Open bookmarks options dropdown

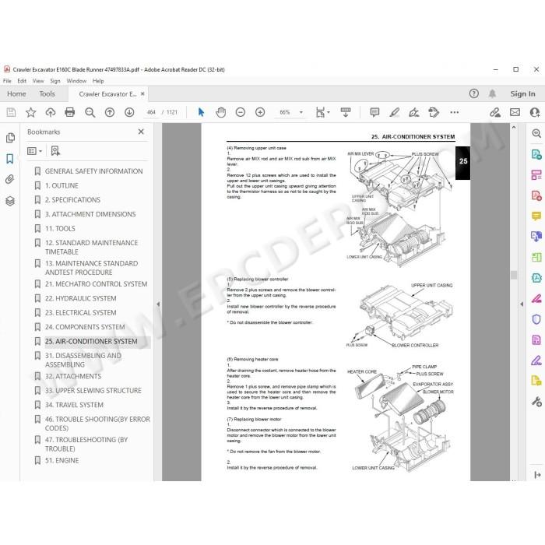click(x=34, y=151)
